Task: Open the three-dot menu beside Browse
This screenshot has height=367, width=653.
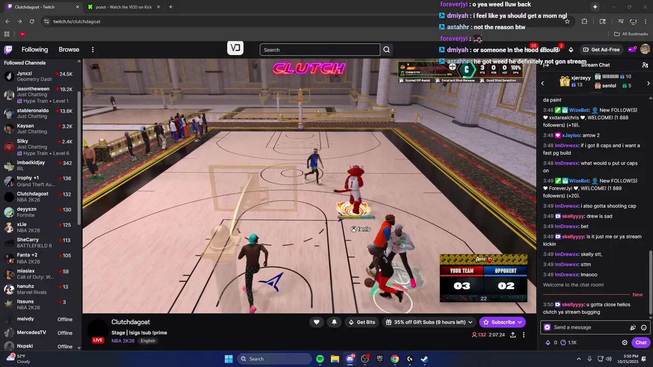Action: (93, 49)
